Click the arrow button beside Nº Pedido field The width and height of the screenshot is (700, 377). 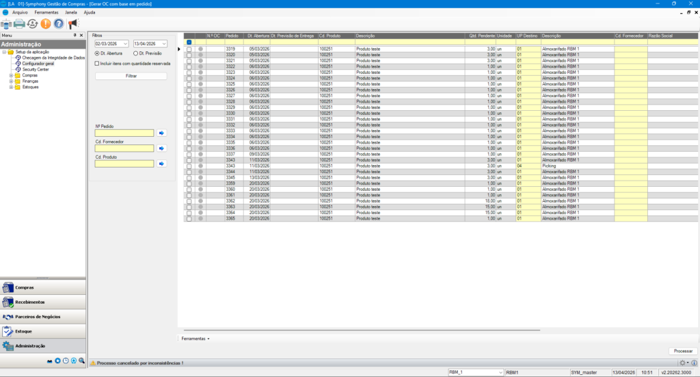(162, 133)
